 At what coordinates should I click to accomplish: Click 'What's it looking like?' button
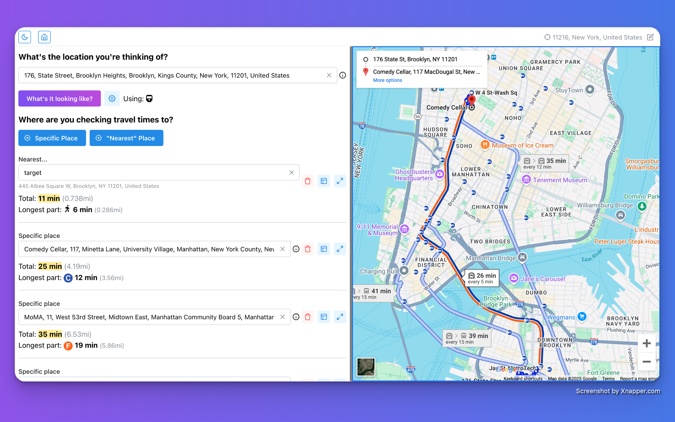pos(59,99)
